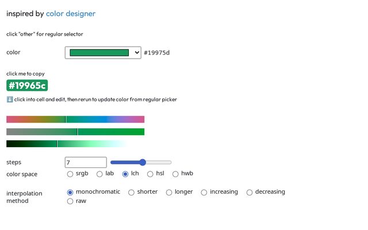Adjust the steps range slider
The height and width of the screenshot is (230, 368).
pyautogui.click(x=141, y=163)
